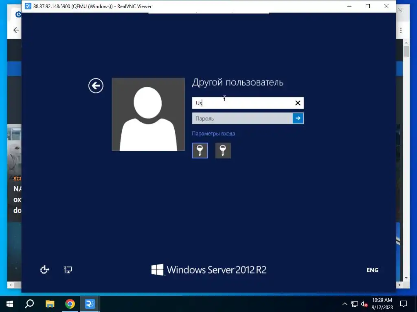Click the browser vertical scrollbar down arrow
This screenshot has height=312, width=417.
pyautogui.click(x=406, y=278)
